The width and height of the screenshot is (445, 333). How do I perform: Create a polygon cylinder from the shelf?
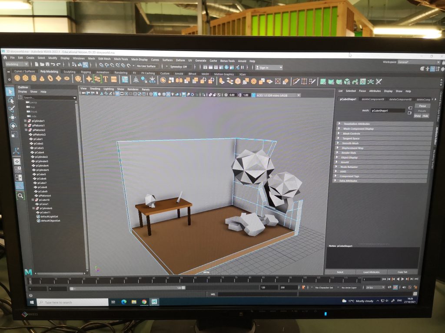[x=34, y=78]
